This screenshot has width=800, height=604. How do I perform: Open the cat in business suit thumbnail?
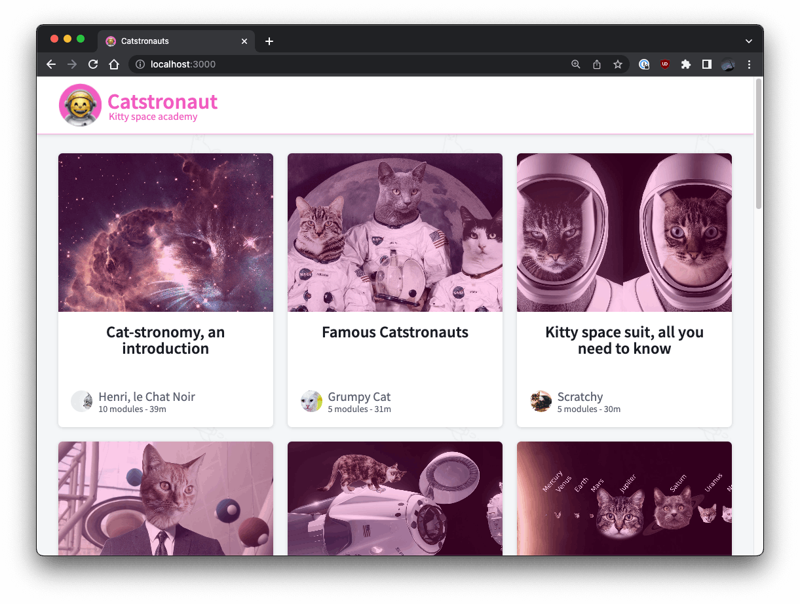pyautogui.click(x=166, y=499)
